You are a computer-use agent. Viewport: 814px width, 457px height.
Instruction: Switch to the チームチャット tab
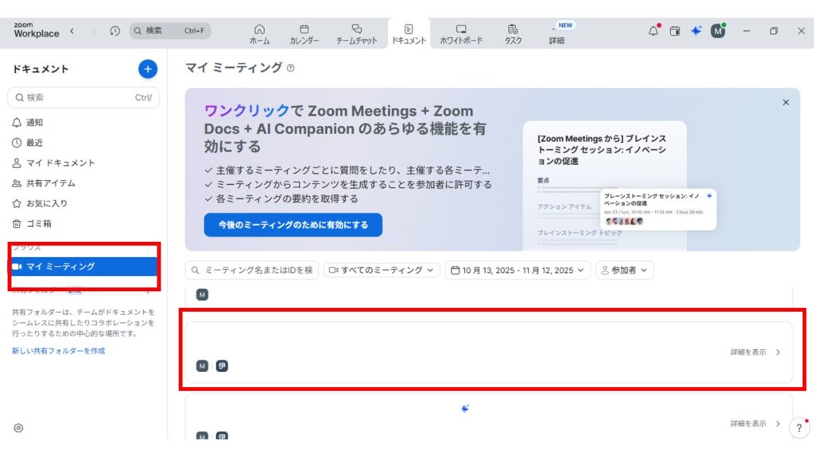pos(356,33)
